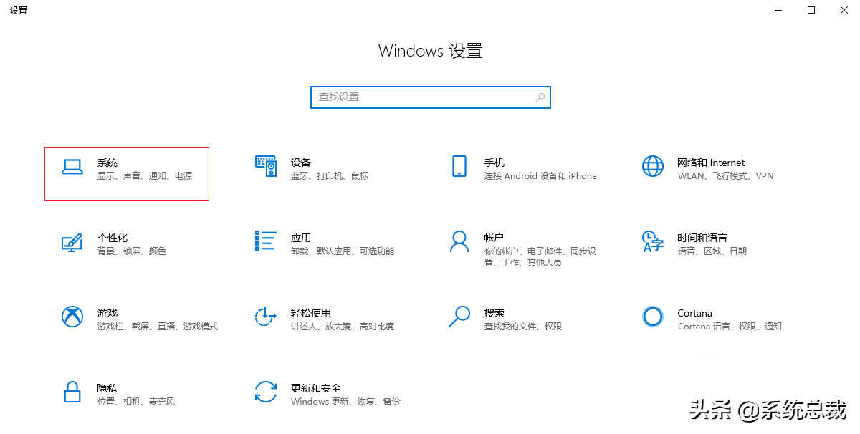Viewport: 860px width, 434px height.
Task: Open the 设备 settings title
Action: click(x=301, y=163)
